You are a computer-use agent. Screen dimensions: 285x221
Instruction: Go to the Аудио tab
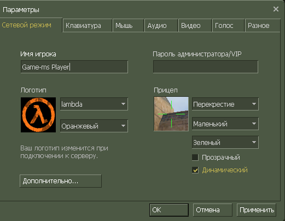click(161, 26)
